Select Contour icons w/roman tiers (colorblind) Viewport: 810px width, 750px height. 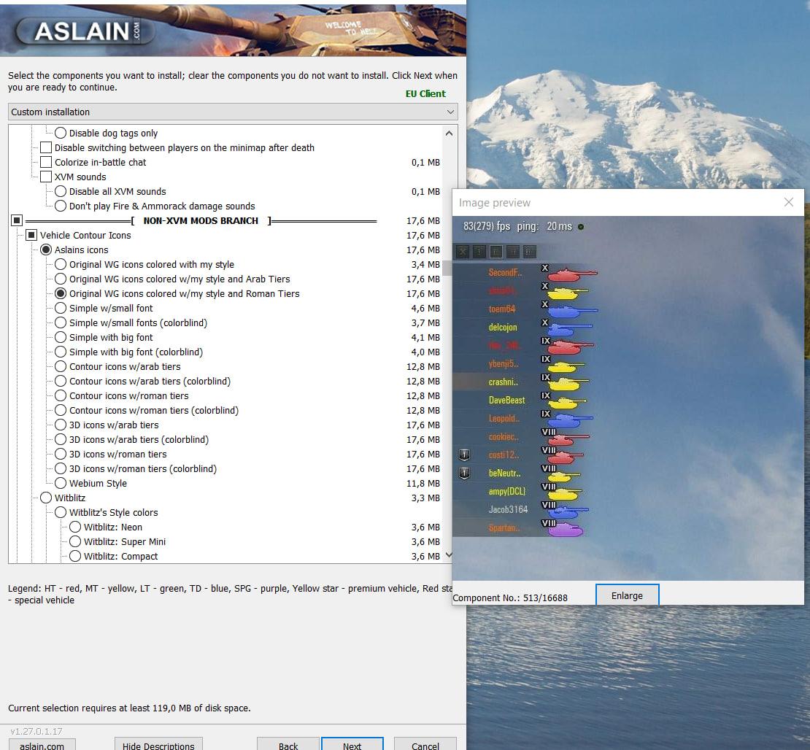(x=61, y=410)
